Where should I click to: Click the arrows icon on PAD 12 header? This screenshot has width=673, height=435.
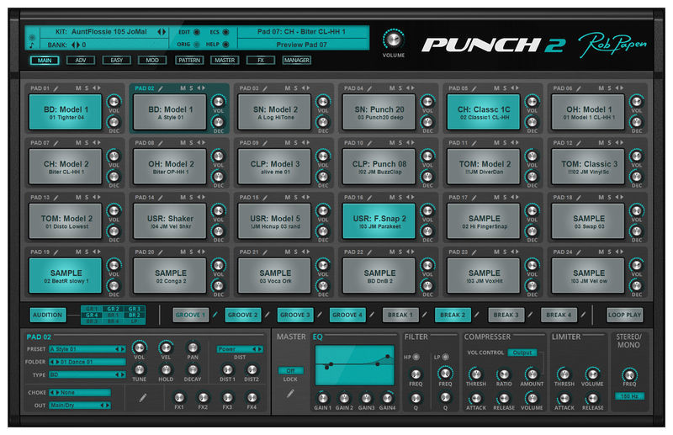click(619, 142)
